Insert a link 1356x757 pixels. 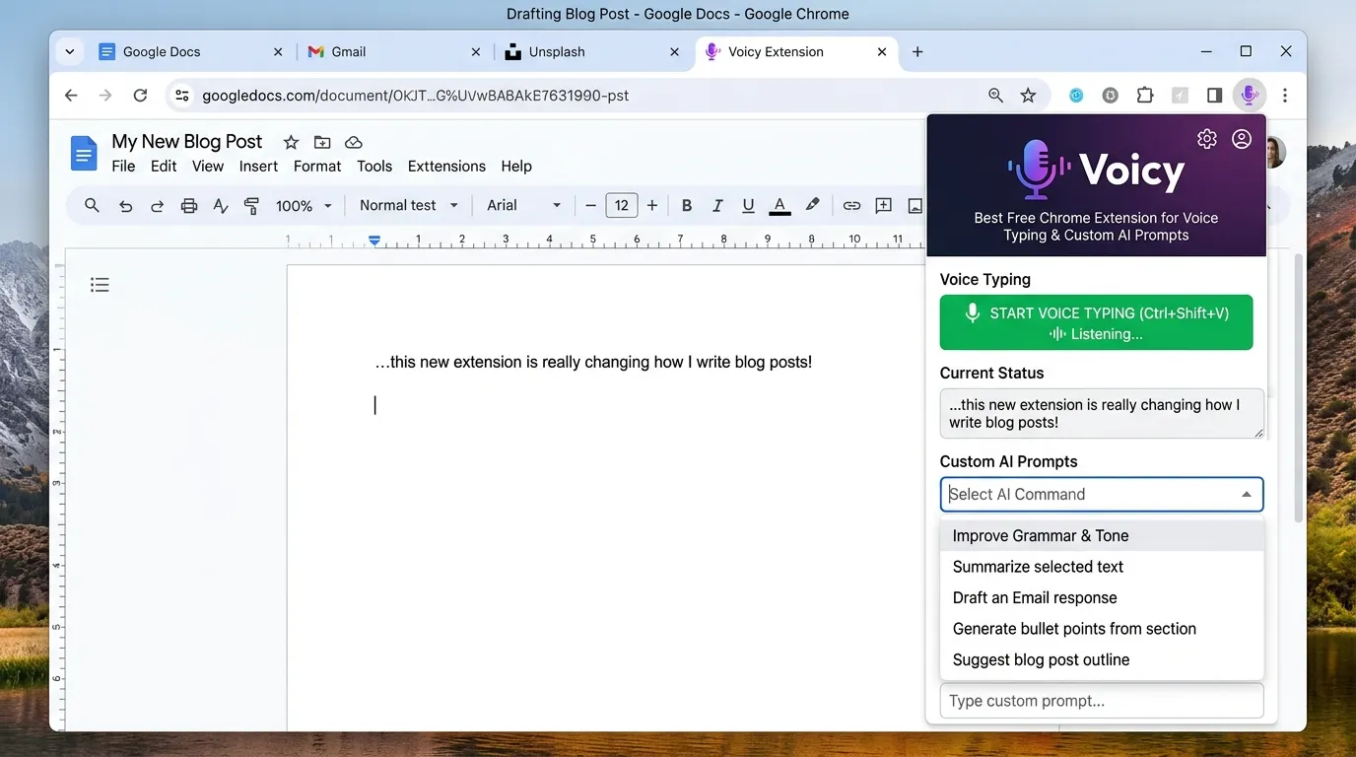851,205
